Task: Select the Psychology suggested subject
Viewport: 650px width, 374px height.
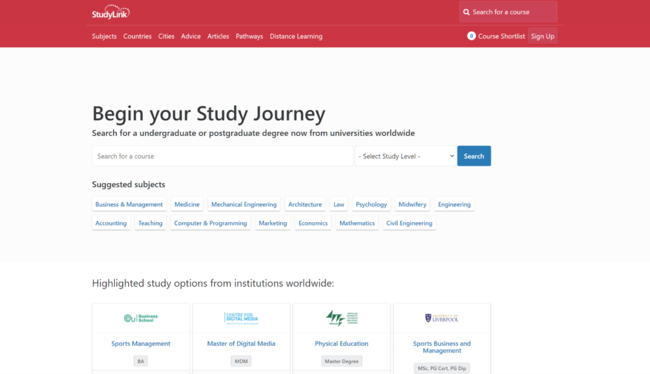Action: tap(371, 204)
